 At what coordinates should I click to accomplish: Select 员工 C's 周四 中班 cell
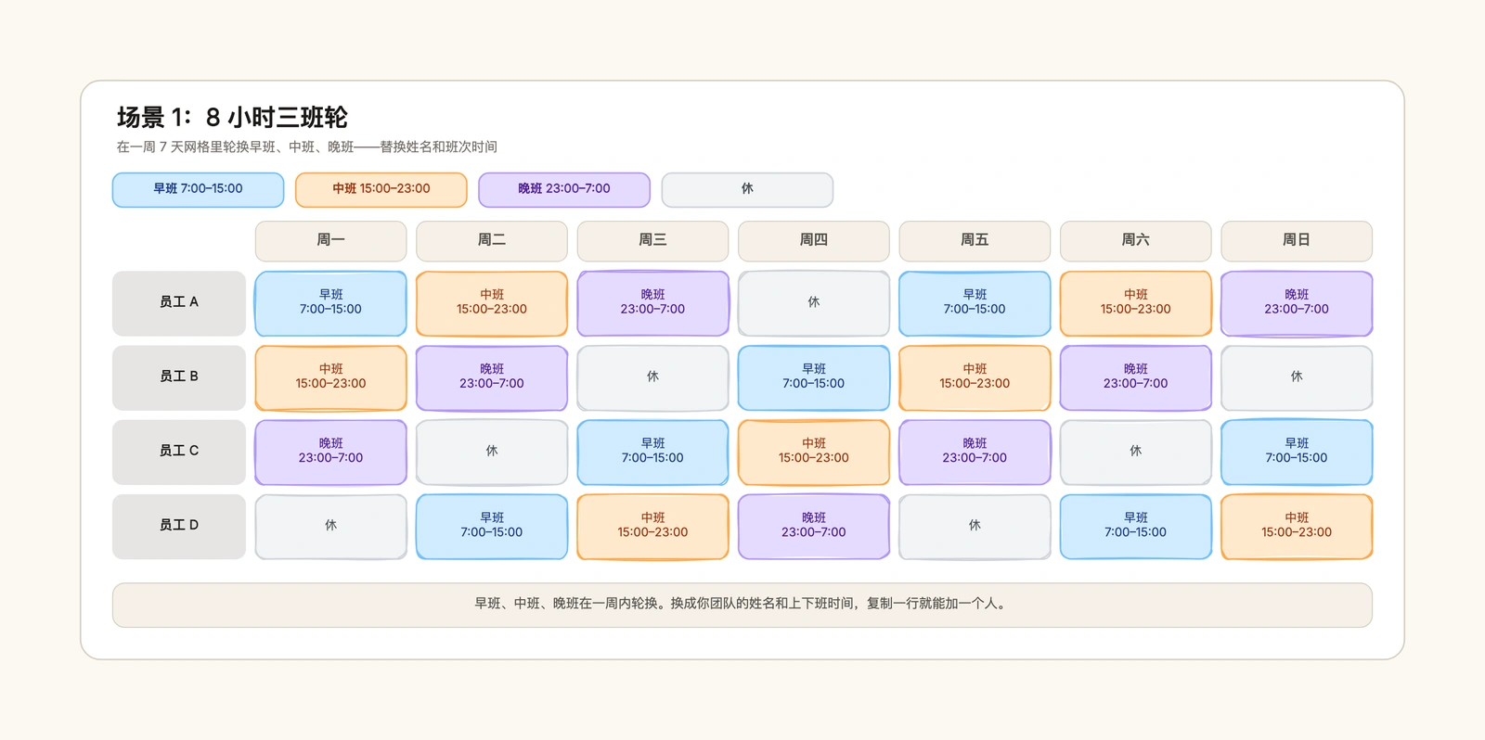(814, 452)
